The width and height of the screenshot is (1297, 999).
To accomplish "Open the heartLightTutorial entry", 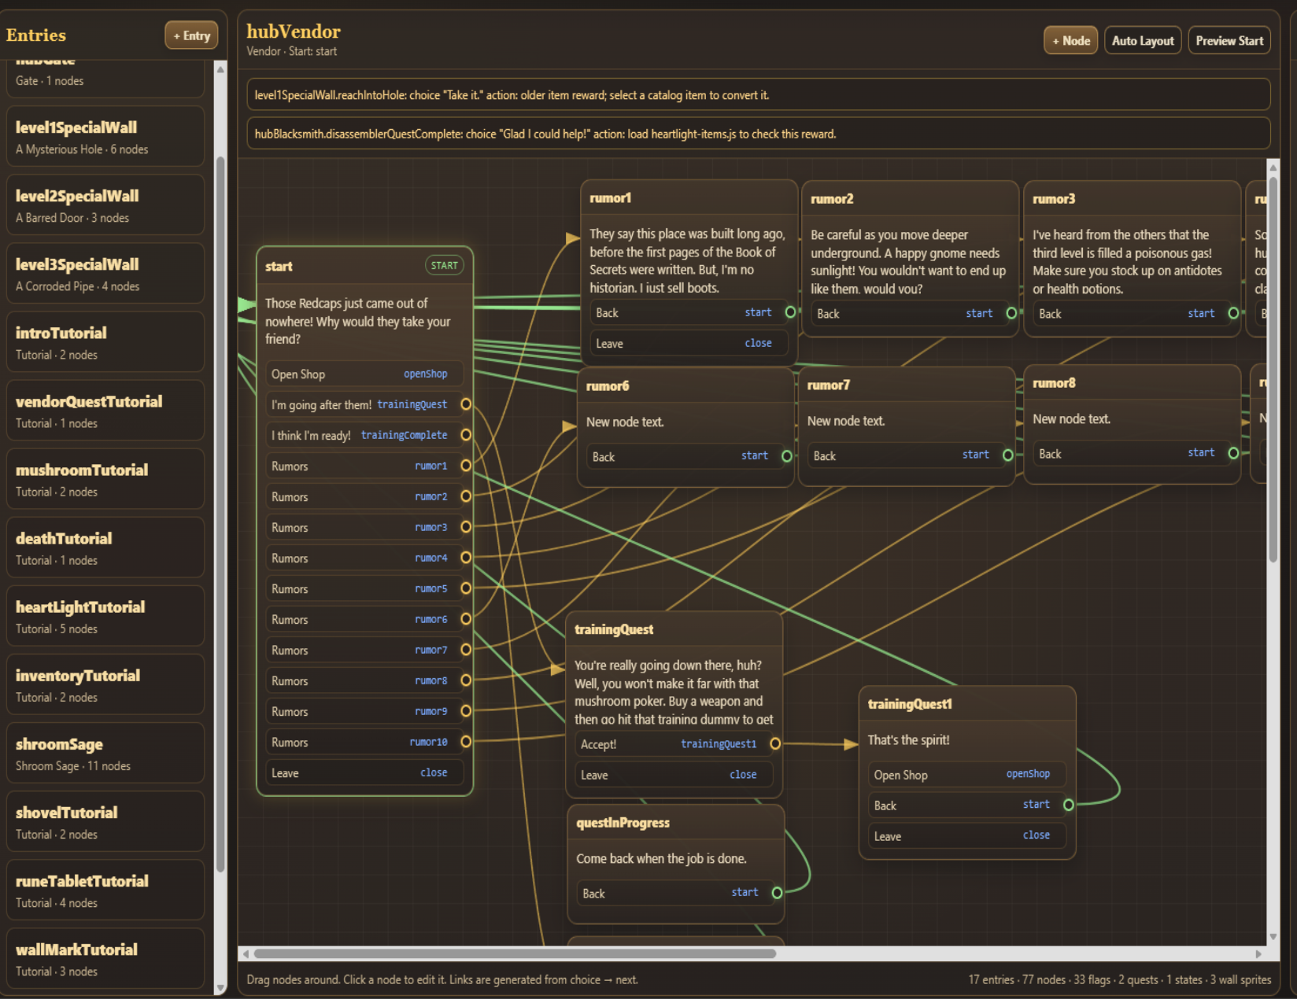I will coord(105,616).
